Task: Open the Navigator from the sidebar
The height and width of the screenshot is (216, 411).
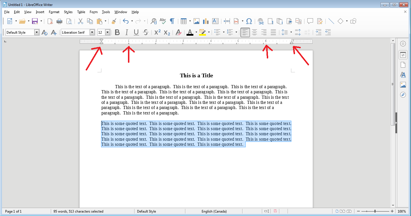Action: coord(403,95)
